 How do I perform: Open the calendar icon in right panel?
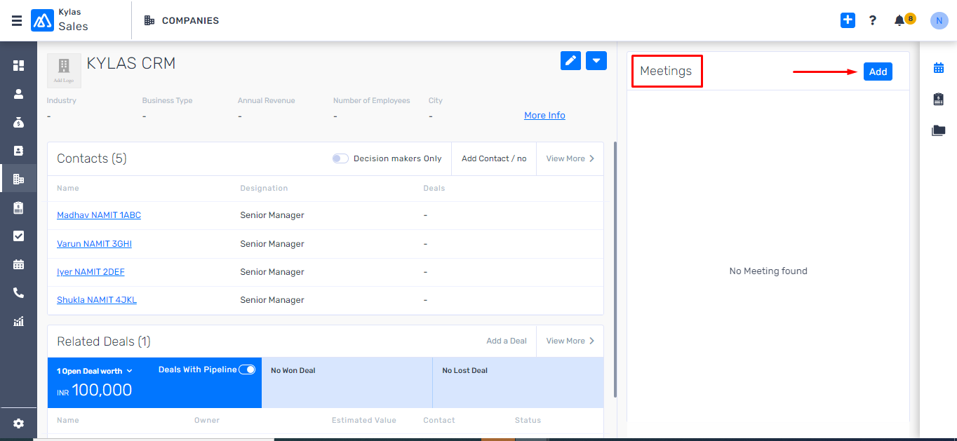938,68
